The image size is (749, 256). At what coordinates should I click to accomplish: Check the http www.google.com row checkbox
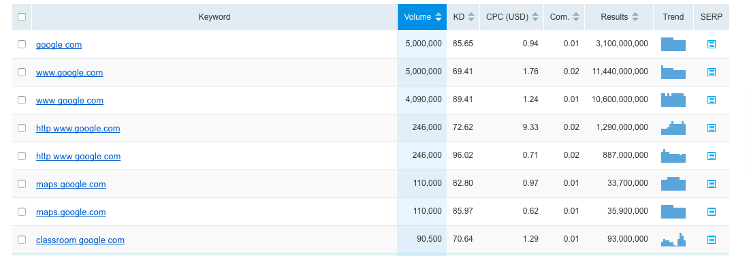pos(22,128)
